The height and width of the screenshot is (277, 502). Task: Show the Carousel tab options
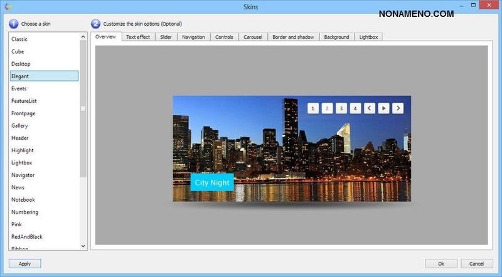(x=254, y=37)
